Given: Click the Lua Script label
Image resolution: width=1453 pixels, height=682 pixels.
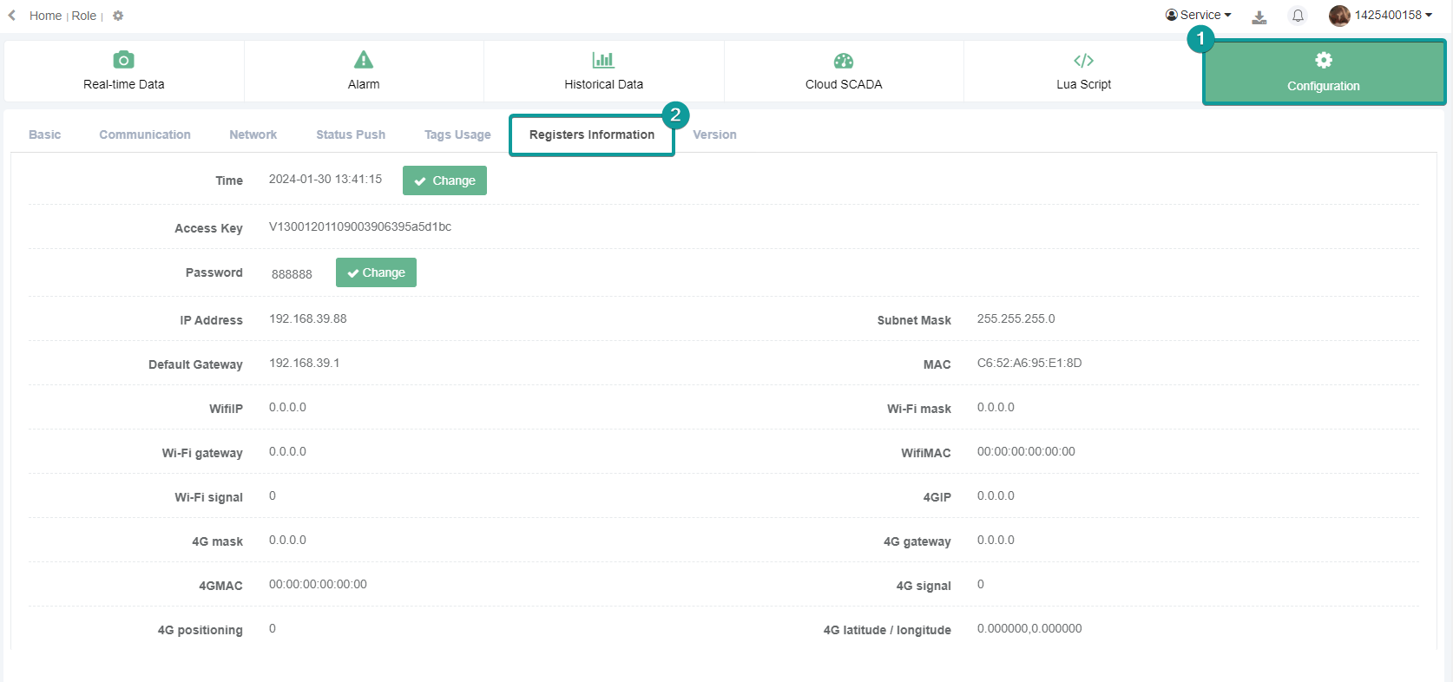Looking at the screenshot, I should pos(1083,84).
